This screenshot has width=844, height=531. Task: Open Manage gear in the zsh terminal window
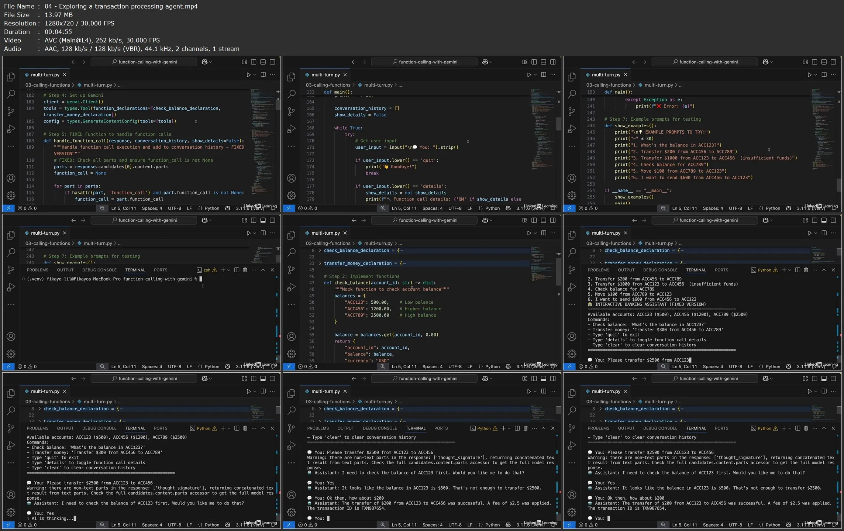11,354
